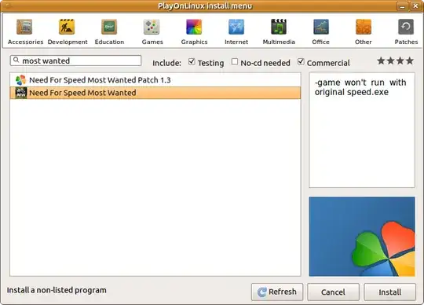Open the Multimedia category
424x305 pixels.
click(x=279, y=32)
